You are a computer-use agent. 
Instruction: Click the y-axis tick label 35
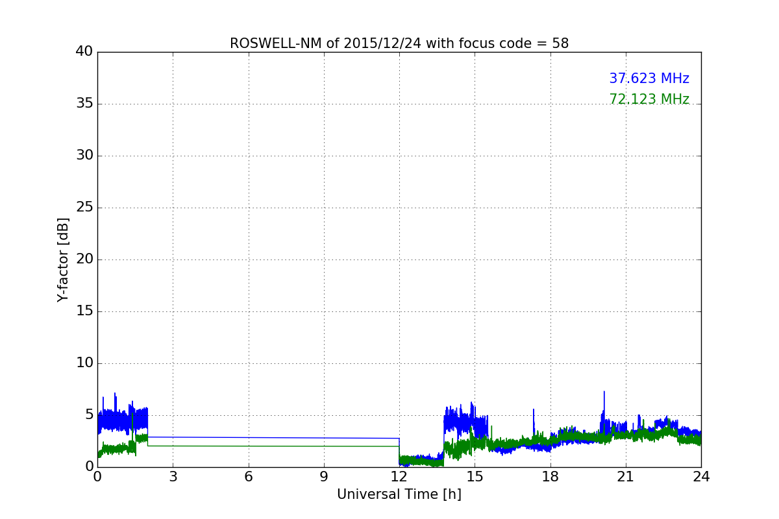click(x=84, y=103)
